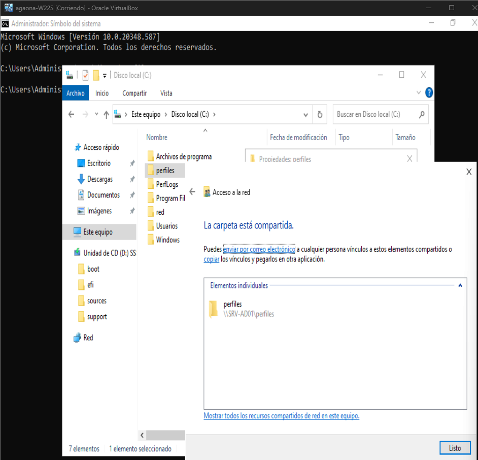Click the Explorer help question mark icon
478x460 pixels.
tap(429, 92)
